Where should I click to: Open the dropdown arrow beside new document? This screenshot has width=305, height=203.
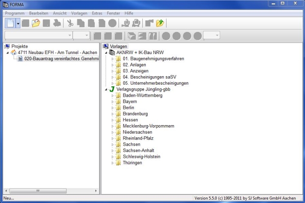[x=18, y=24]
